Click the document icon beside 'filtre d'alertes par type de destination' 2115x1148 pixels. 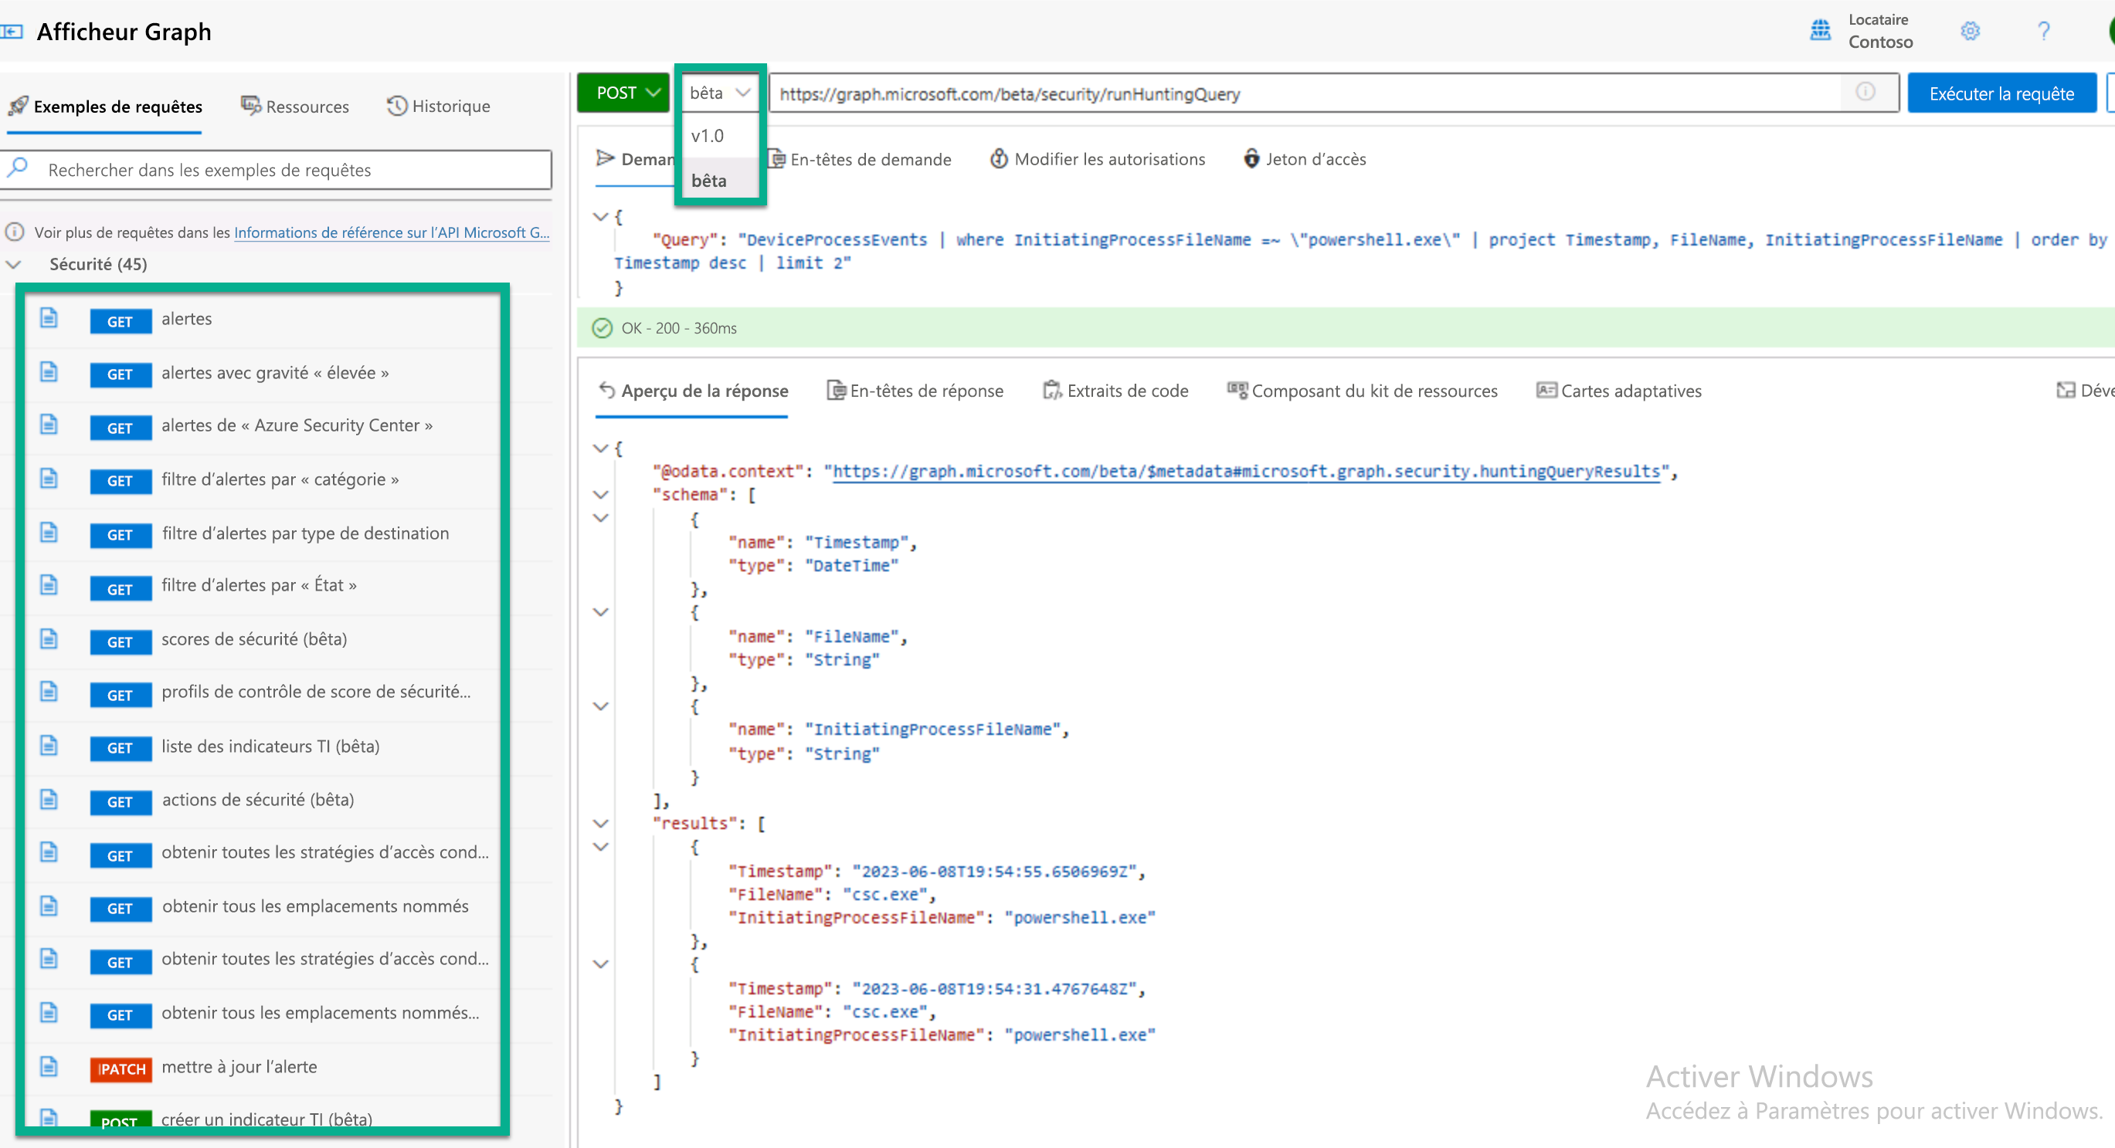point(49,533)
